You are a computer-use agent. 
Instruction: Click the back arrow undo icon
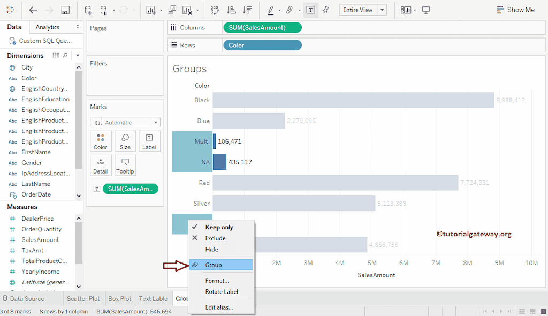click(33, 10)
